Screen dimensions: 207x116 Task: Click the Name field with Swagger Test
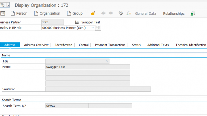[88, 67]
